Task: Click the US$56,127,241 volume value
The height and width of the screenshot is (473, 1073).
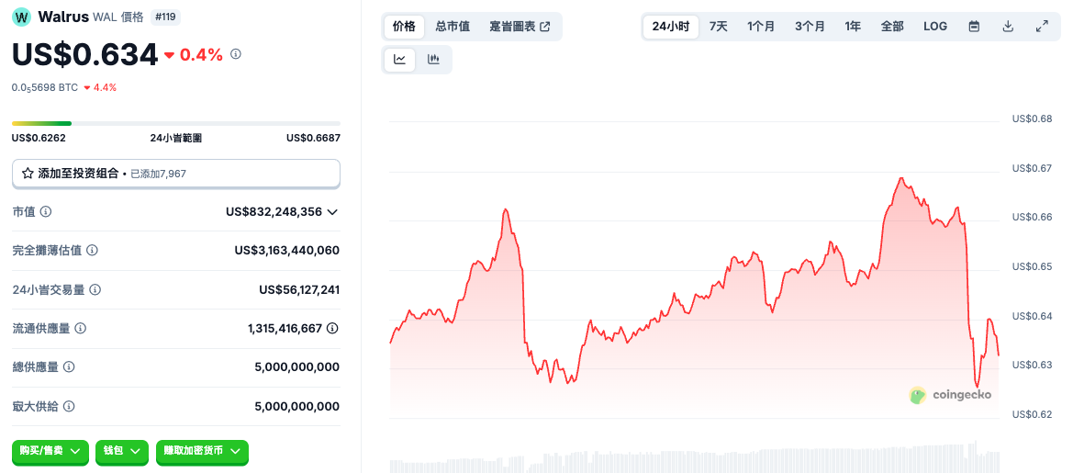Action: [x=299, y=289]
